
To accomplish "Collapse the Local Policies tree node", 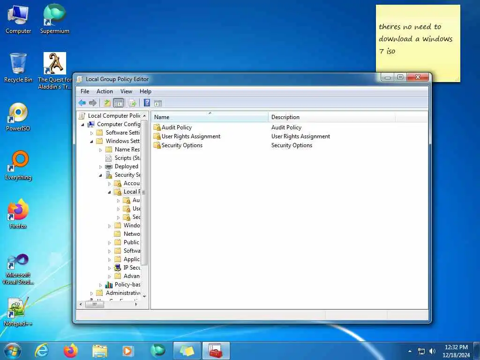I will coord(109,192).
